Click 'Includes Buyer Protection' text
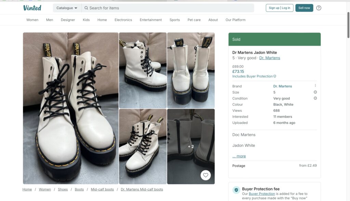This screenshot has height=201, width=350. [x=253, y=76]
